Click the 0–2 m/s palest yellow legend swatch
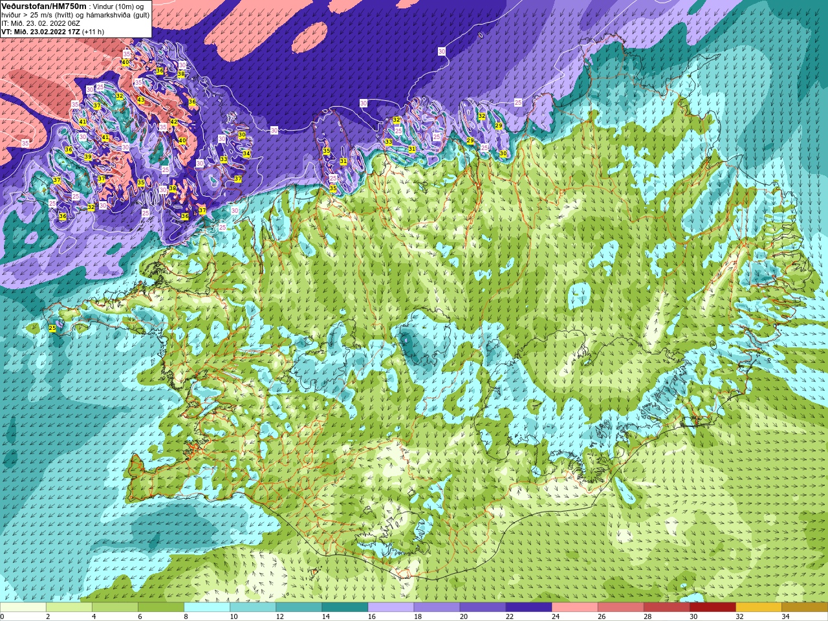 [x=23, y=607]
